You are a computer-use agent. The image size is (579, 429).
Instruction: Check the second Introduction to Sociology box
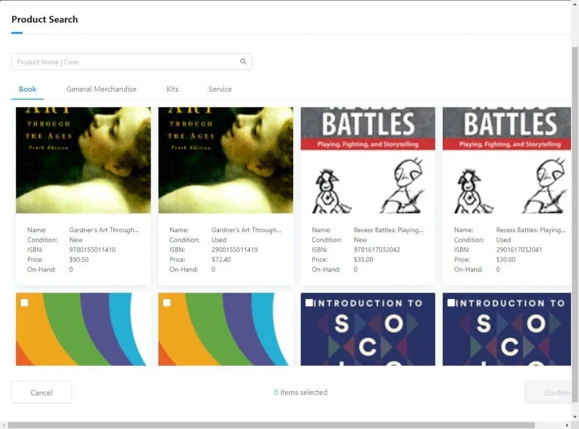(451, 303)
